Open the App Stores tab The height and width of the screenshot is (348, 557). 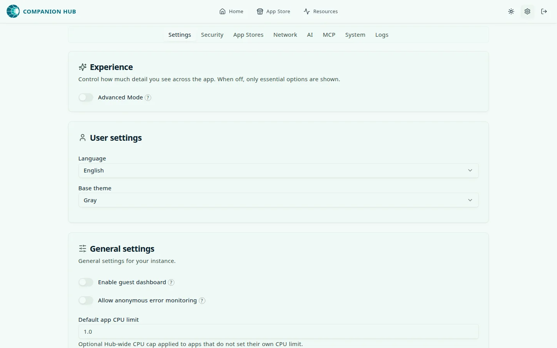click(x=248, y=35)
